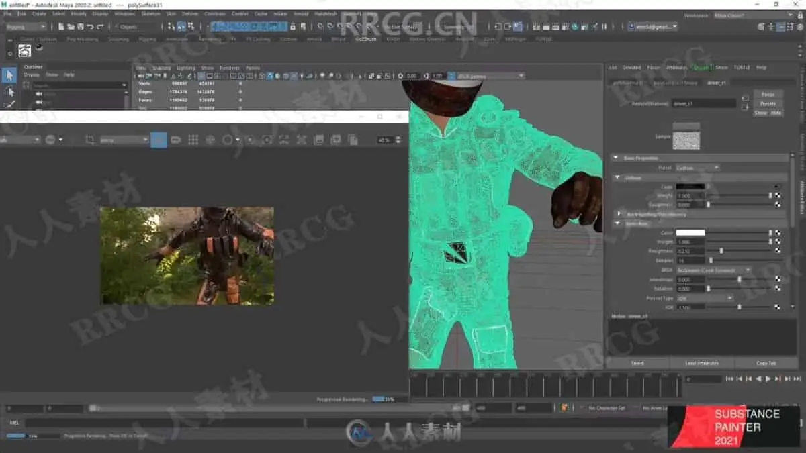Crop region tool in the render view

pos(90,140)
